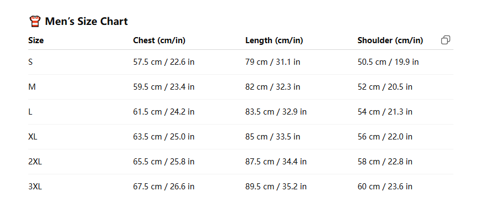The width and height of the screenshot is (485, 222).
Task: Select the 60 cm shoulder cell
Action: (x=385, y=187)
